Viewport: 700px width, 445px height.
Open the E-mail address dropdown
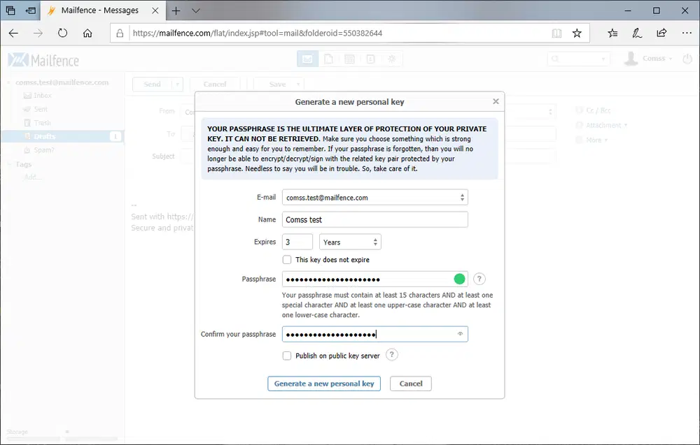[x=375, y=197]
